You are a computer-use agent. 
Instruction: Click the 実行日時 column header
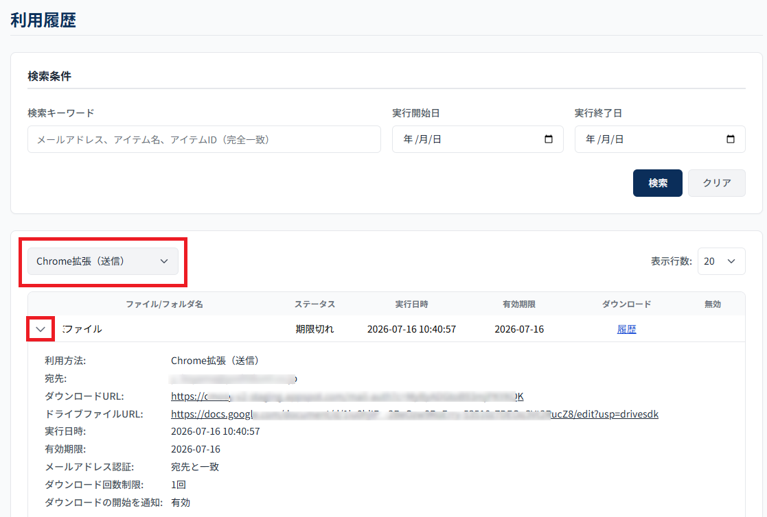point(411,304)
